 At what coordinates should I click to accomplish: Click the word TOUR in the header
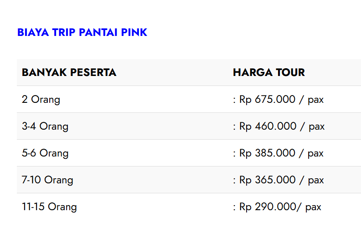pyautogui.click(x=289, y=72)
